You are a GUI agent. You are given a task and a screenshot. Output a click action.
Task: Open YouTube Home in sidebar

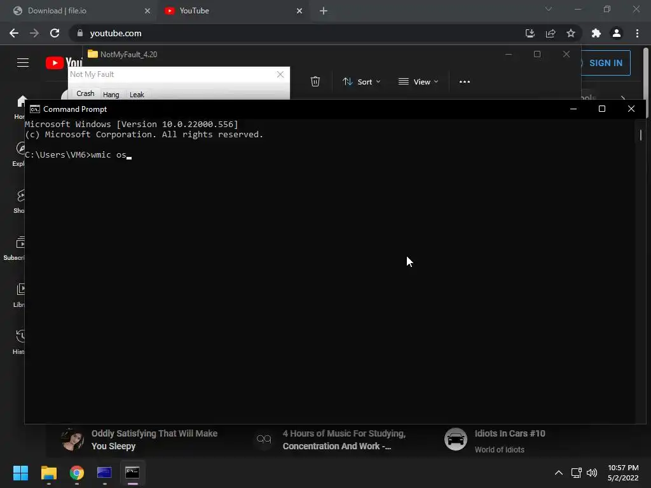[x=20, y=107]
